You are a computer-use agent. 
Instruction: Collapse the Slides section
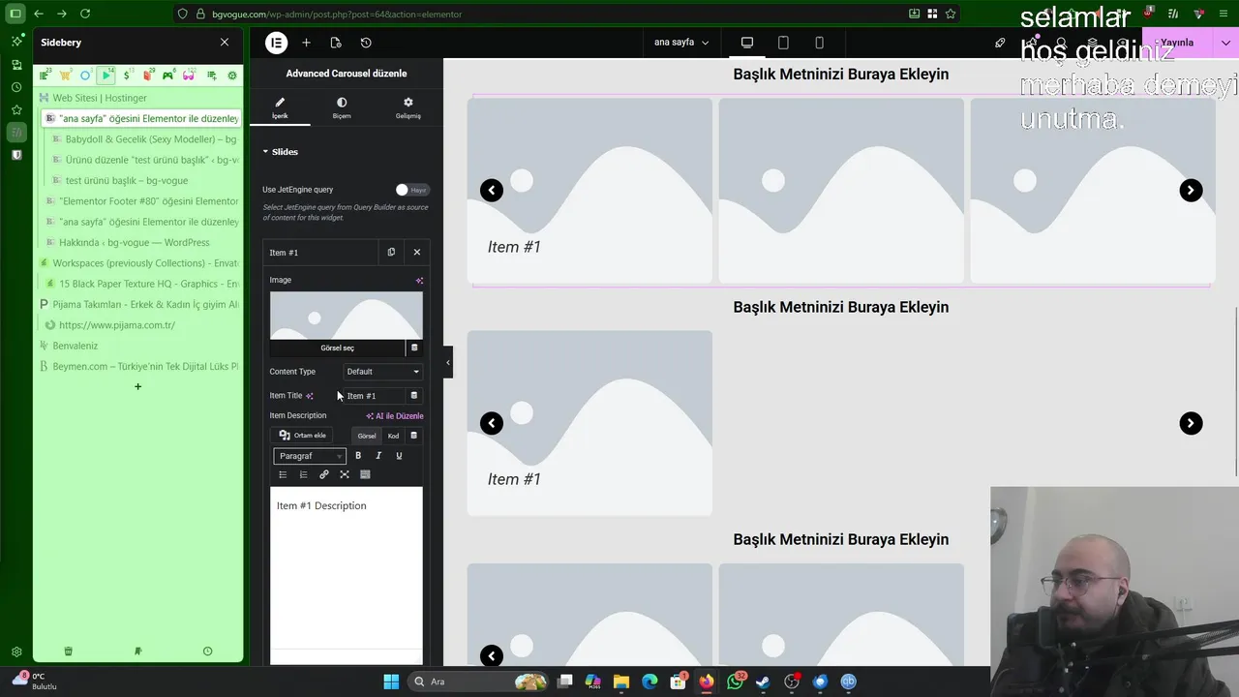coord(281,152)
